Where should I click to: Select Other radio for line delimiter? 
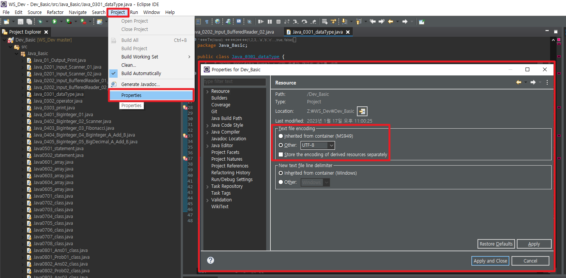[x=281, y=182]
